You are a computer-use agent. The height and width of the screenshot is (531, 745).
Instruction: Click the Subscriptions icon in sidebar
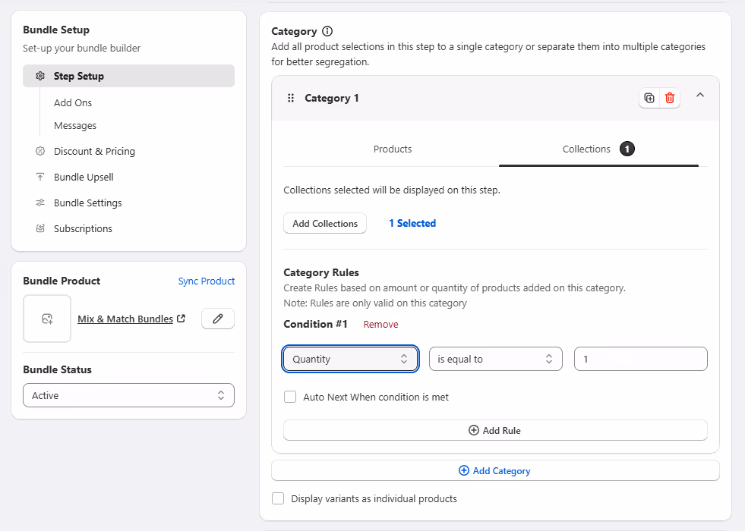[x=40, y=228]
